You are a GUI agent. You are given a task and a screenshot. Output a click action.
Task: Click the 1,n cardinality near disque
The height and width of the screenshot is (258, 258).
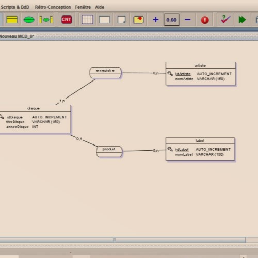tap(62, 101)
